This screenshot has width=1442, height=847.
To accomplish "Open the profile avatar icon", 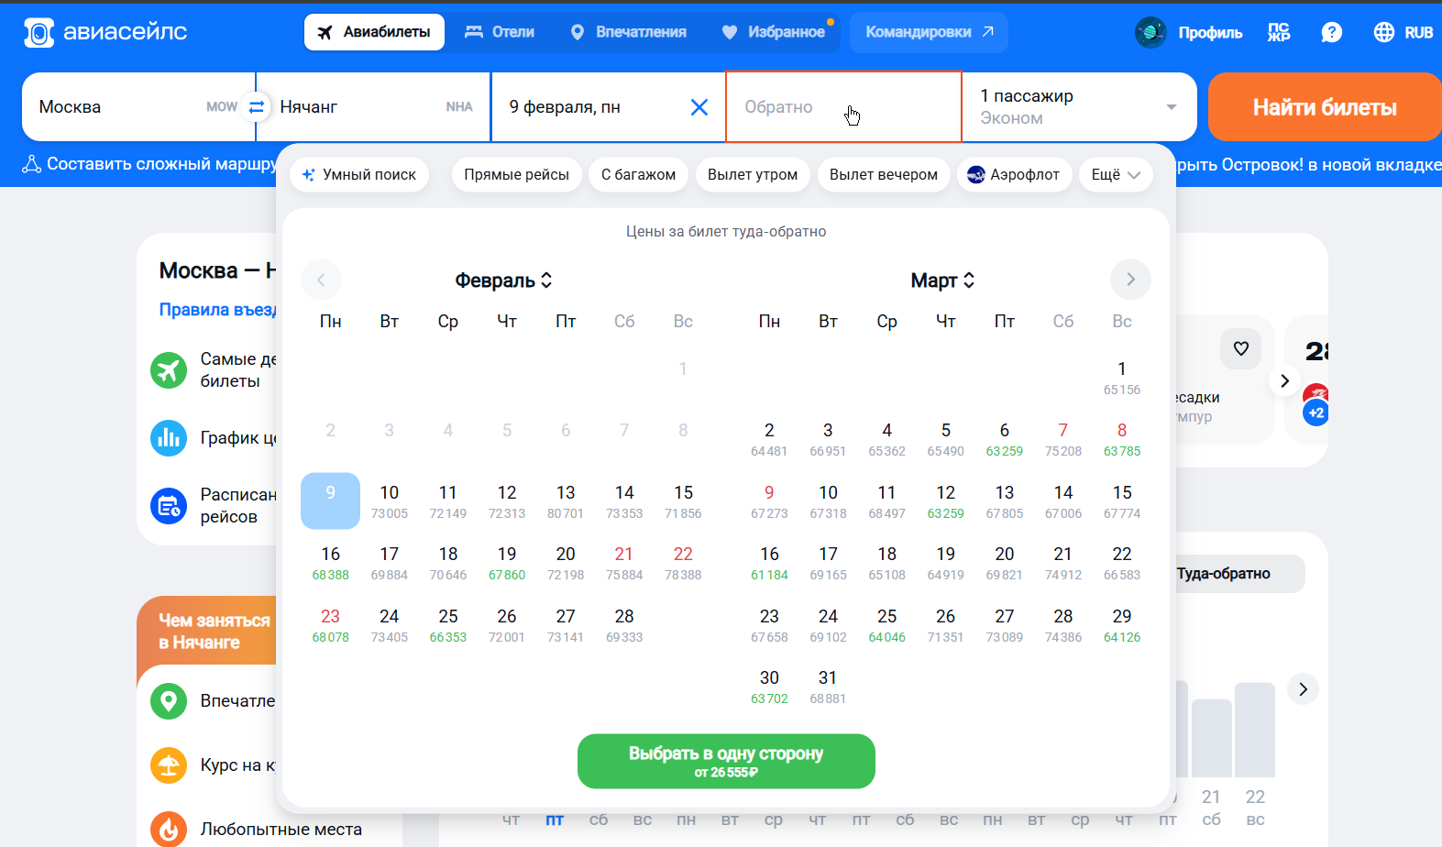I will point(1150,32).
